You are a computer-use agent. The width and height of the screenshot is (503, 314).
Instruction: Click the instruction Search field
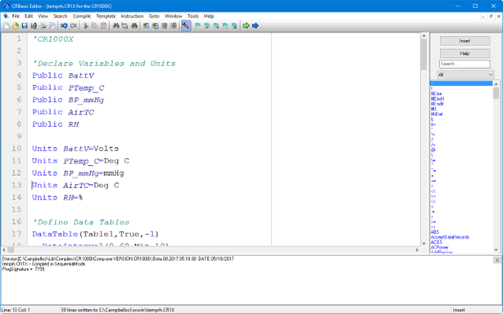tap(464, 64)
